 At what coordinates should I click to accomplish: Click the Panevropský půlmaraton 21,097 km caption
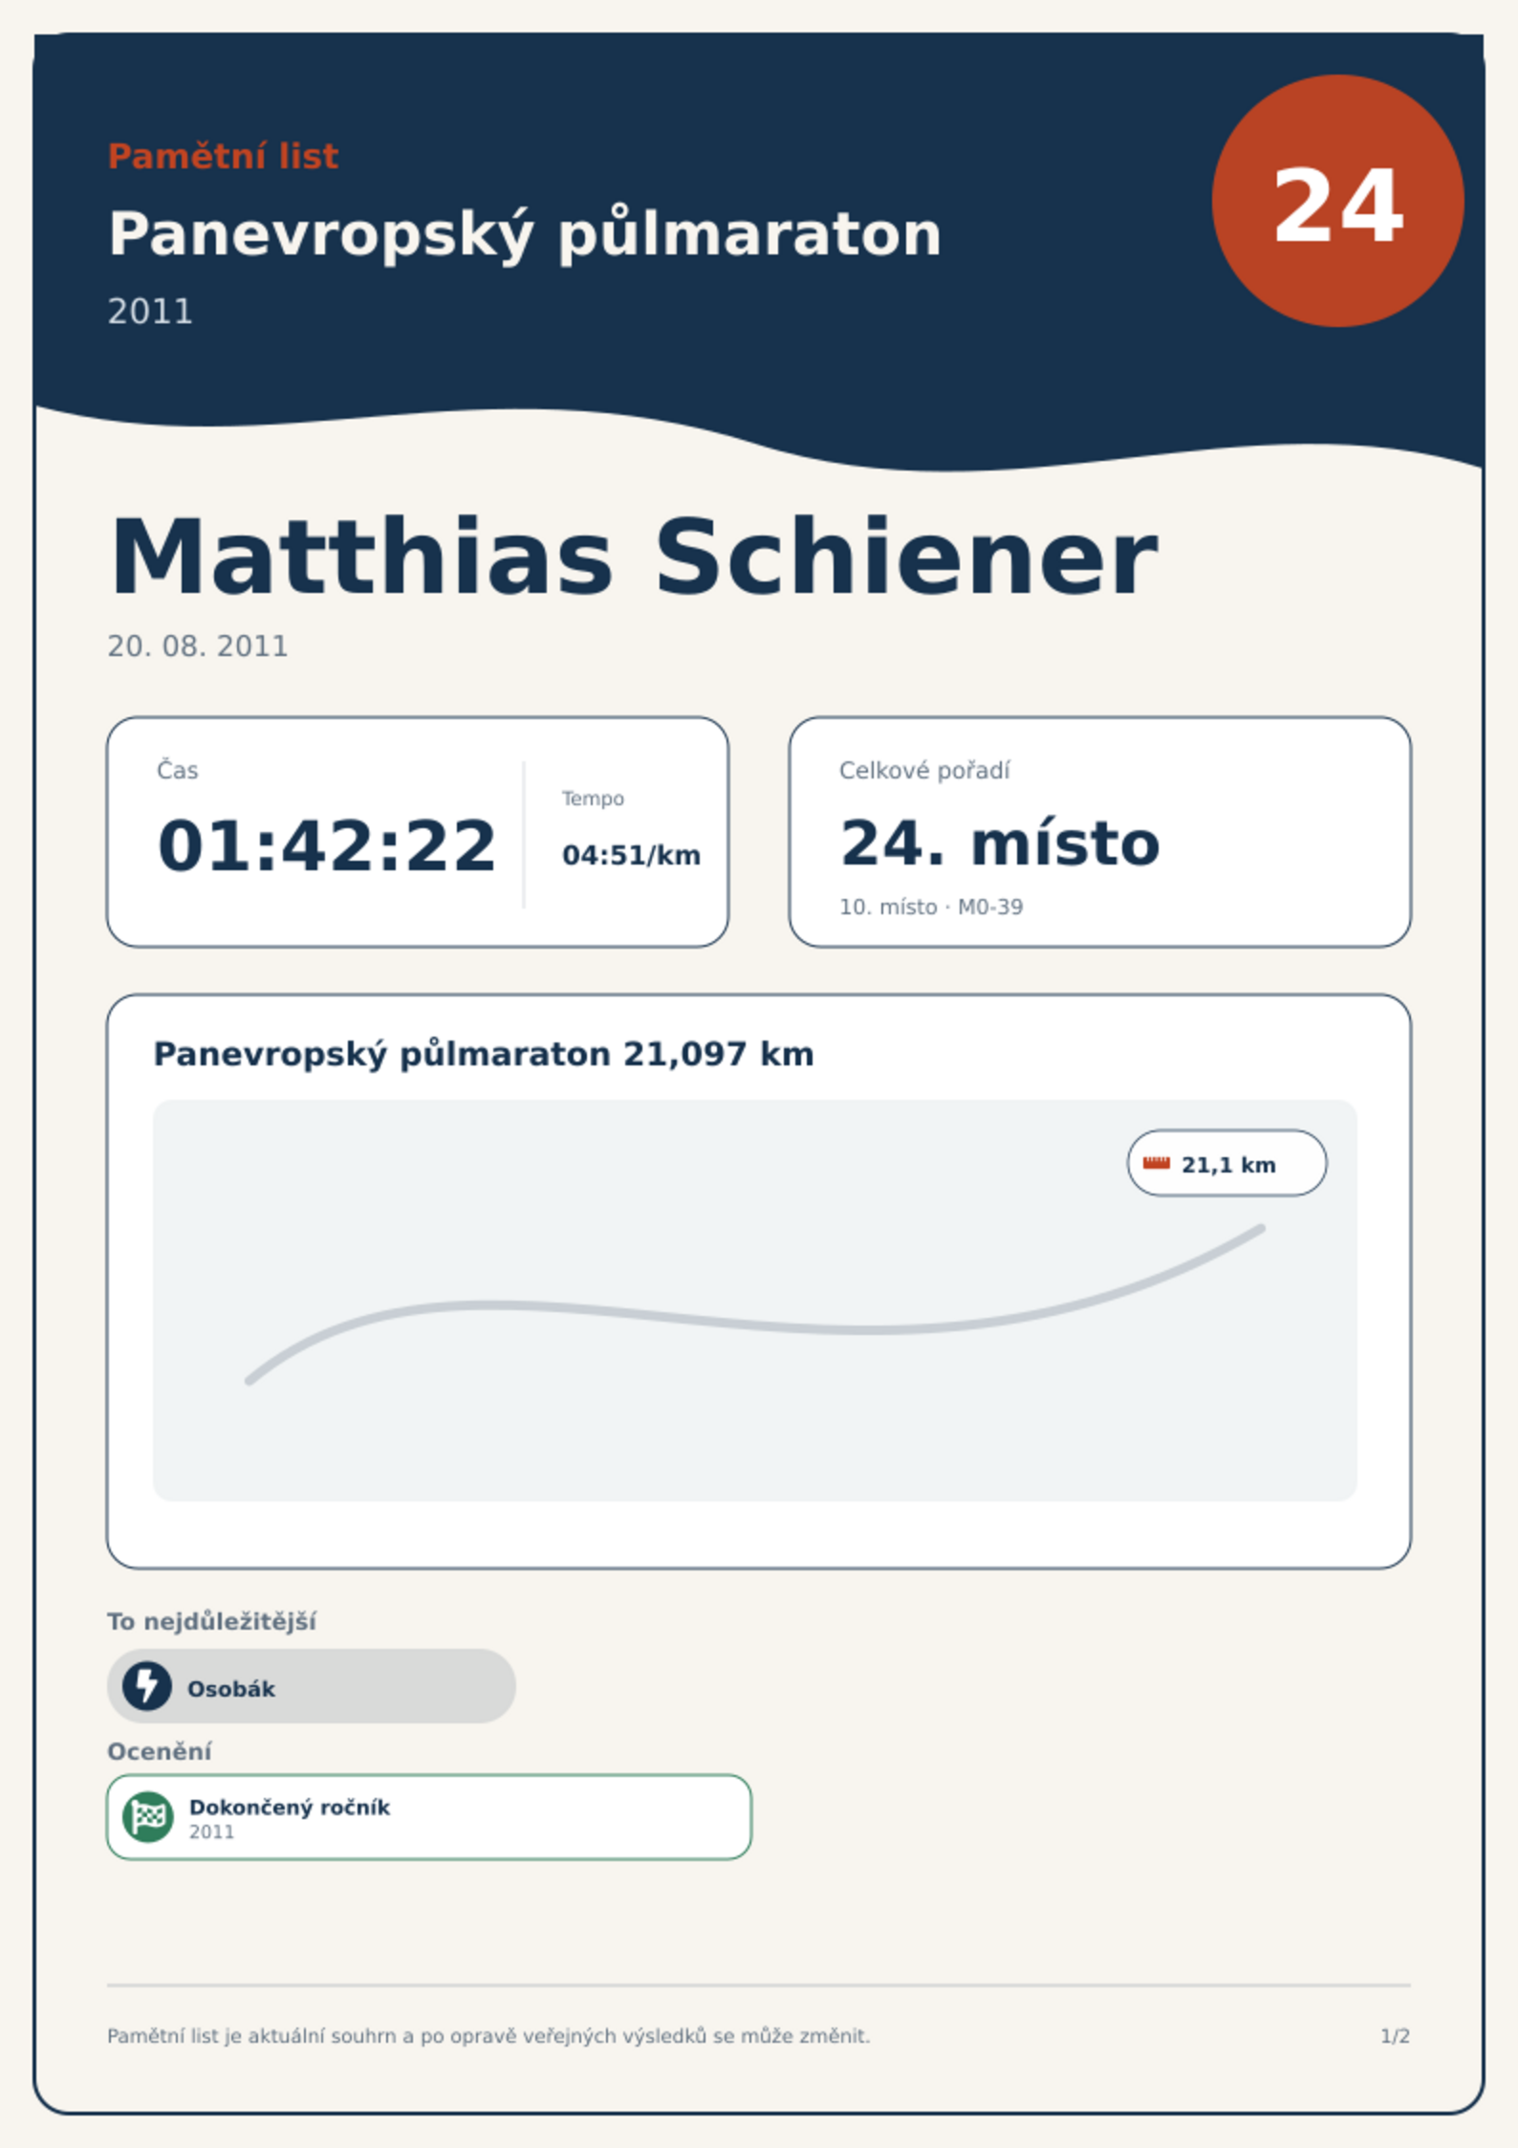tap(484, 1054)
